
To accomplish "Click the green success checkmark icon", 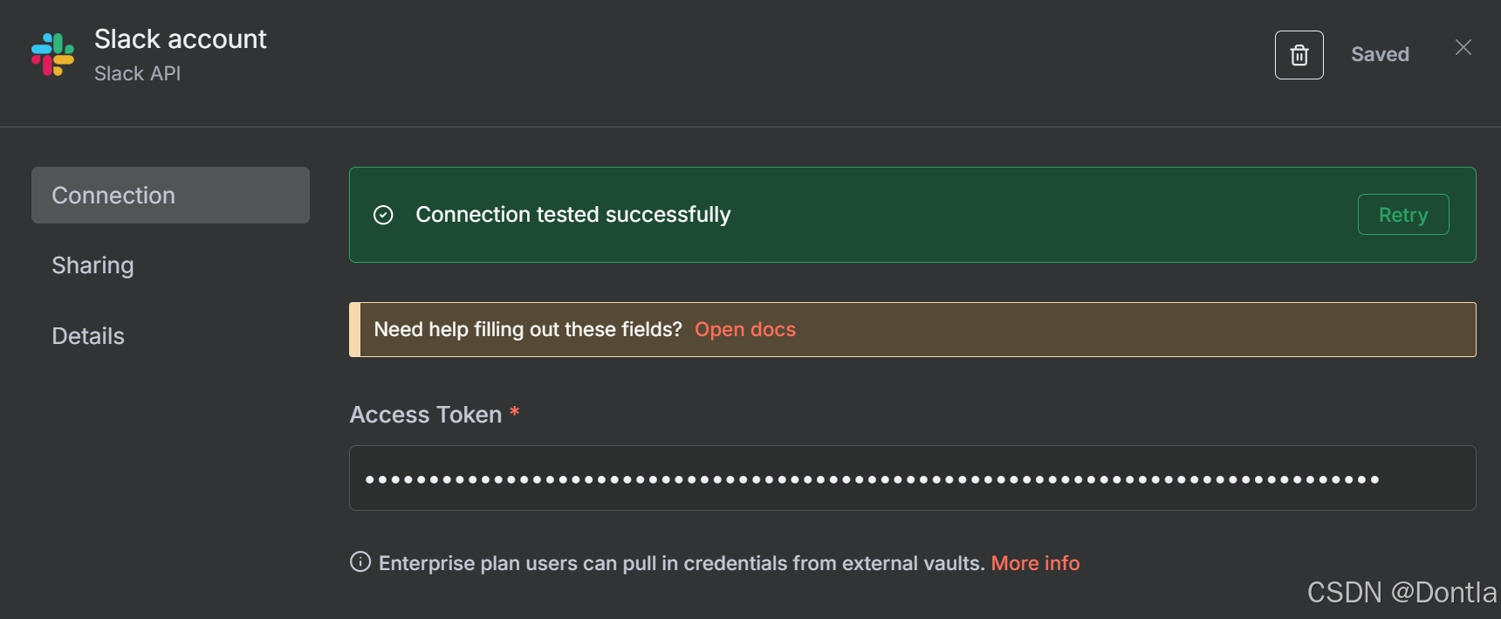I will [x=383, y=215].
